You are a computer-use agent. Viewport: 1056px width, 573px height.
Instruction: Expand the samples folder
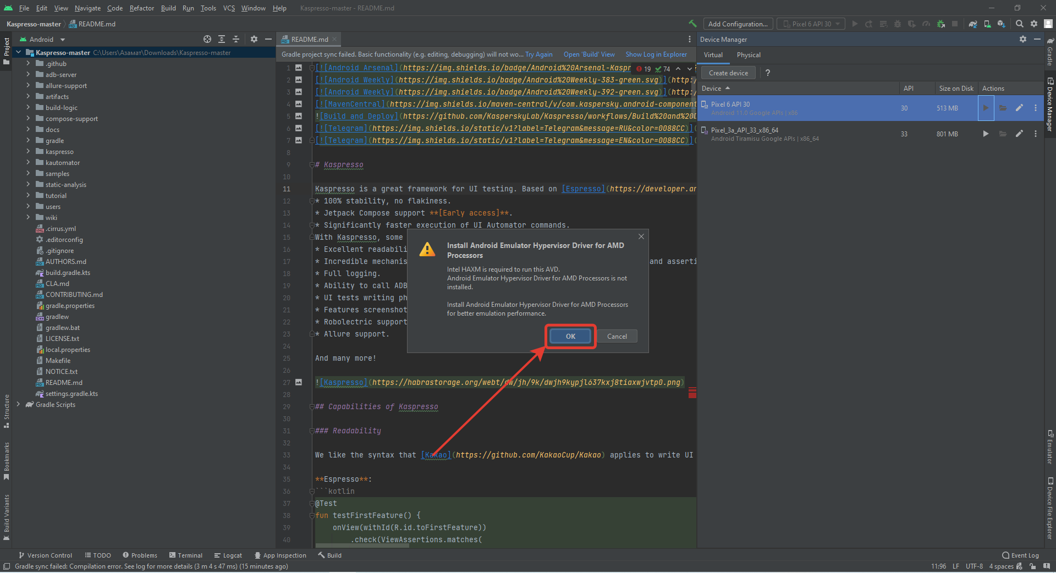(28, 174)
